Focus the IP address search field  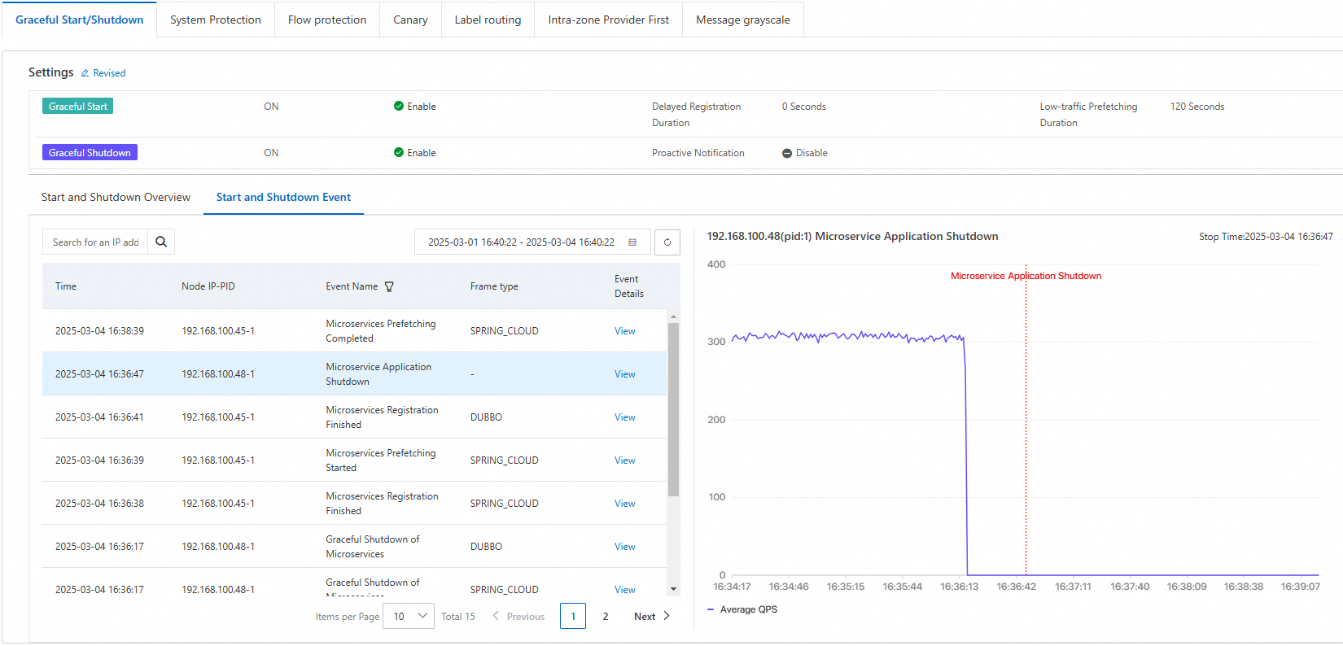95,242
